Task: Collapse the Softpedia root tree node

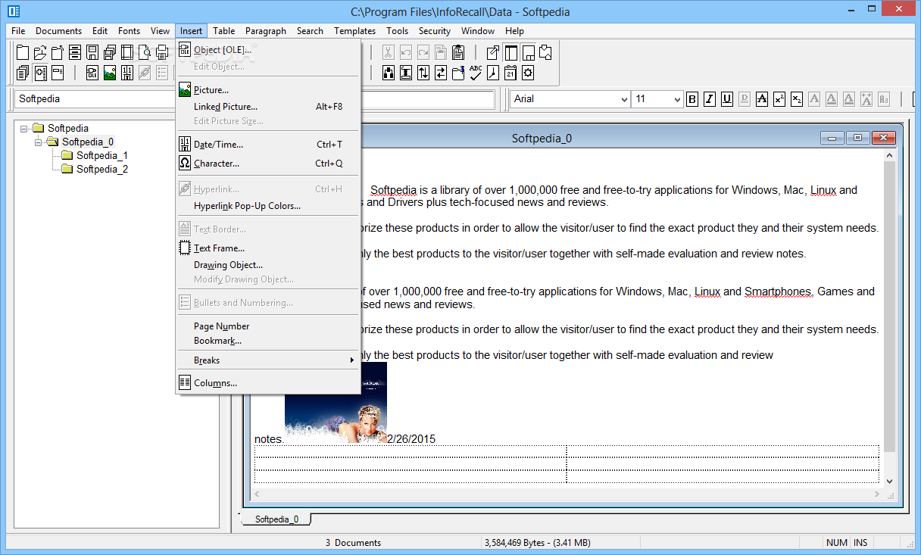Action: (24, 128)
